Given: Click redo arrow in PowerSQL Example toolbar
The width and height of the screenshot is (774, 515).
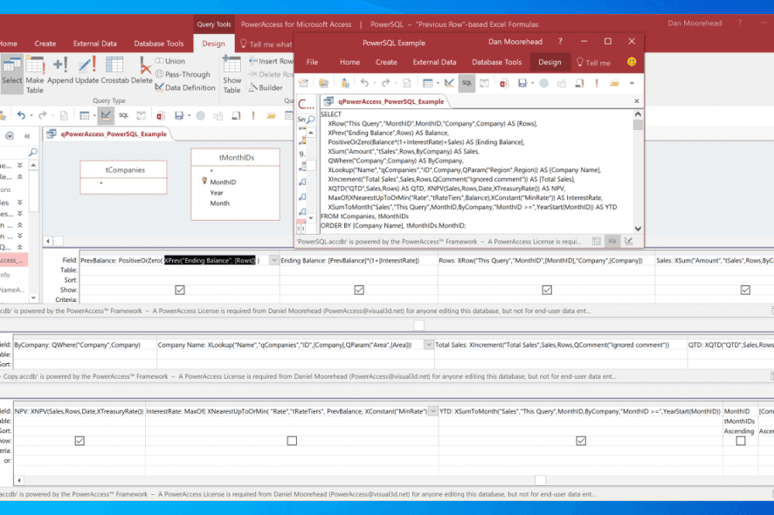Looking at the screenshot, I should [x=385, y=83].
